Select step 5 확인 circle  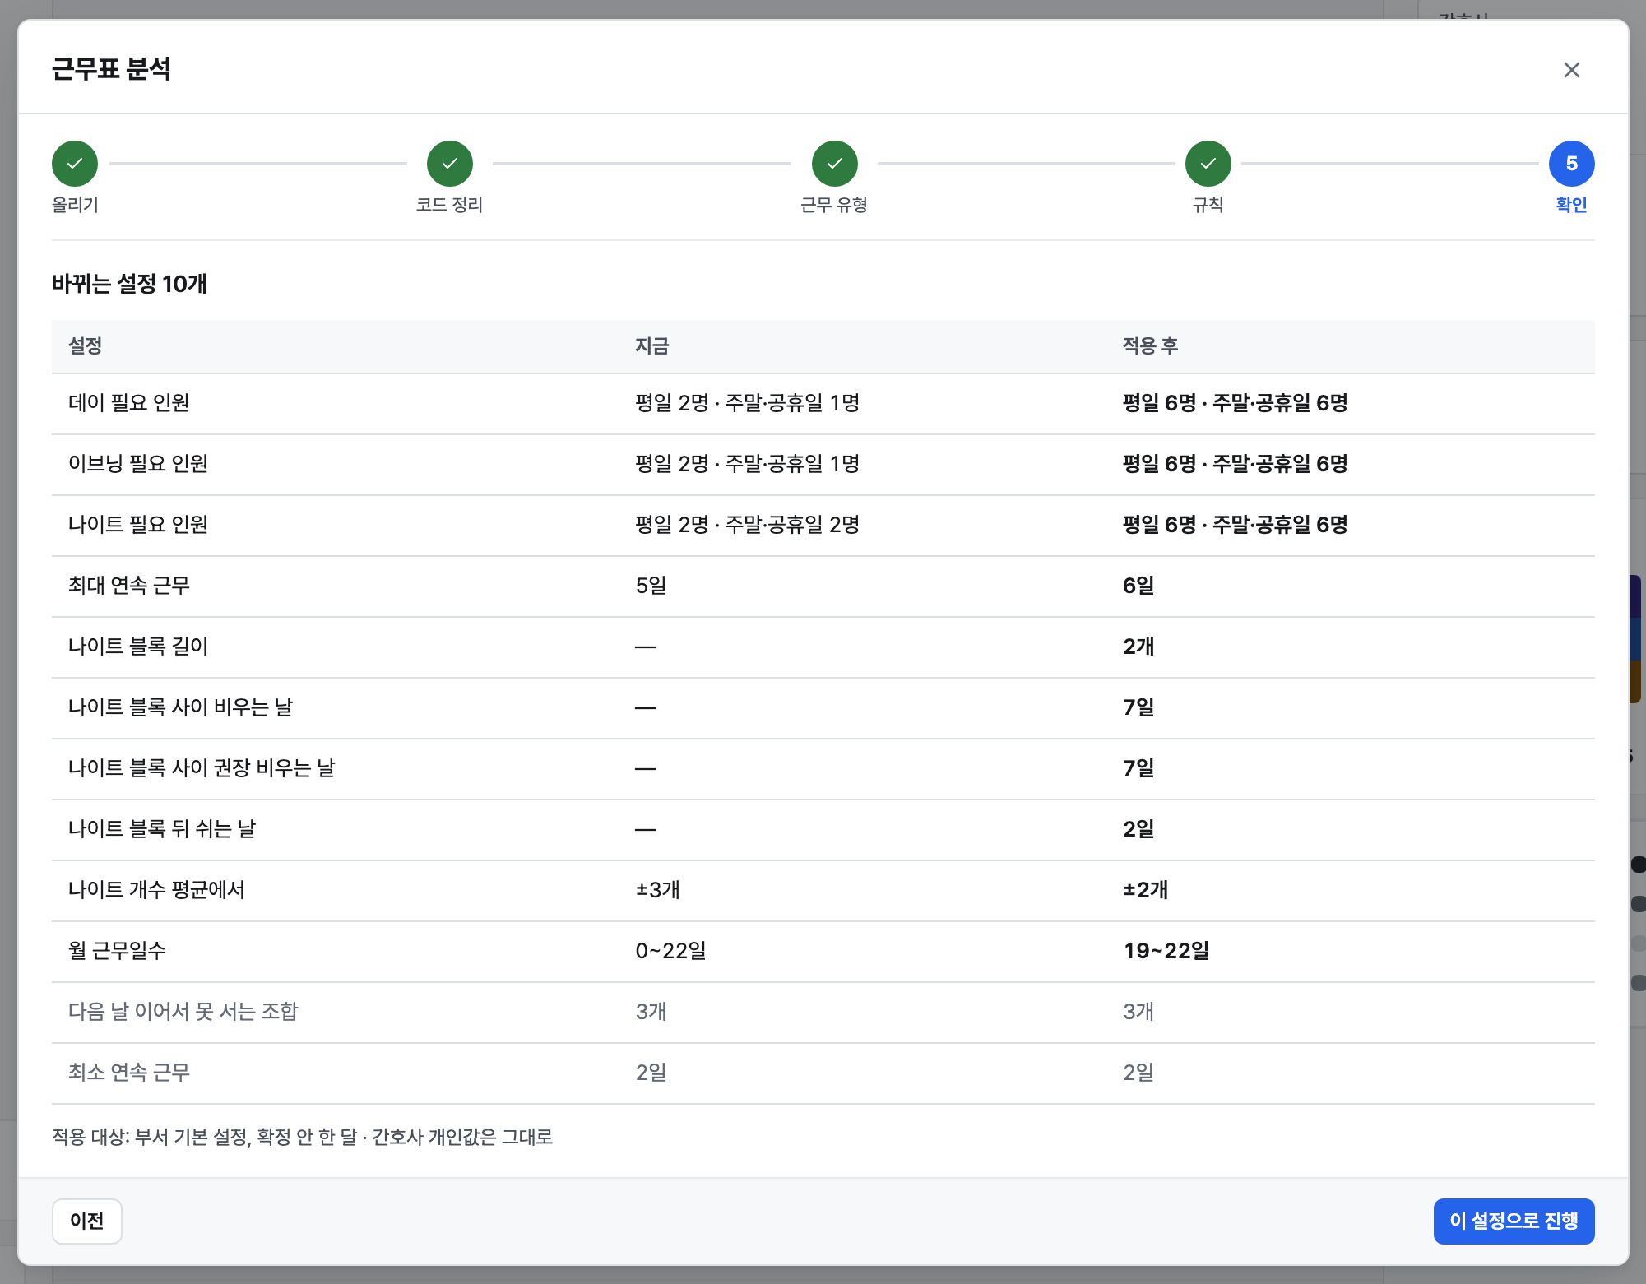point(1571,164)
